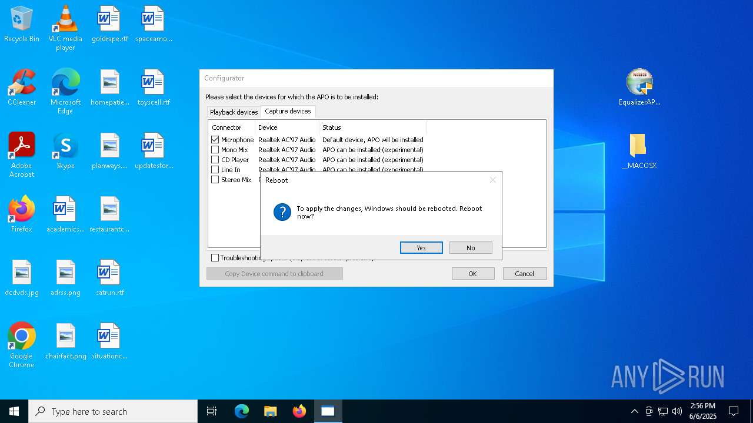
Task: Open File Explorer from taskbar
Action: (x=271, y=411)
